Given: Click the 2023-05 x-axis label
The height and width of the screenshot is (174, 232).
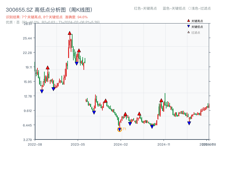Looking at the screenshot, I should tap(78, 144).
